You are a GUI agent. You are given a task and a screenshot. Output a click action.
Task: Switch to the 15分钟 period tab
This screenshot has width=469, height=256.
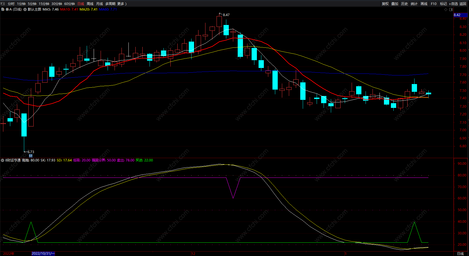(x=44, y=4)
